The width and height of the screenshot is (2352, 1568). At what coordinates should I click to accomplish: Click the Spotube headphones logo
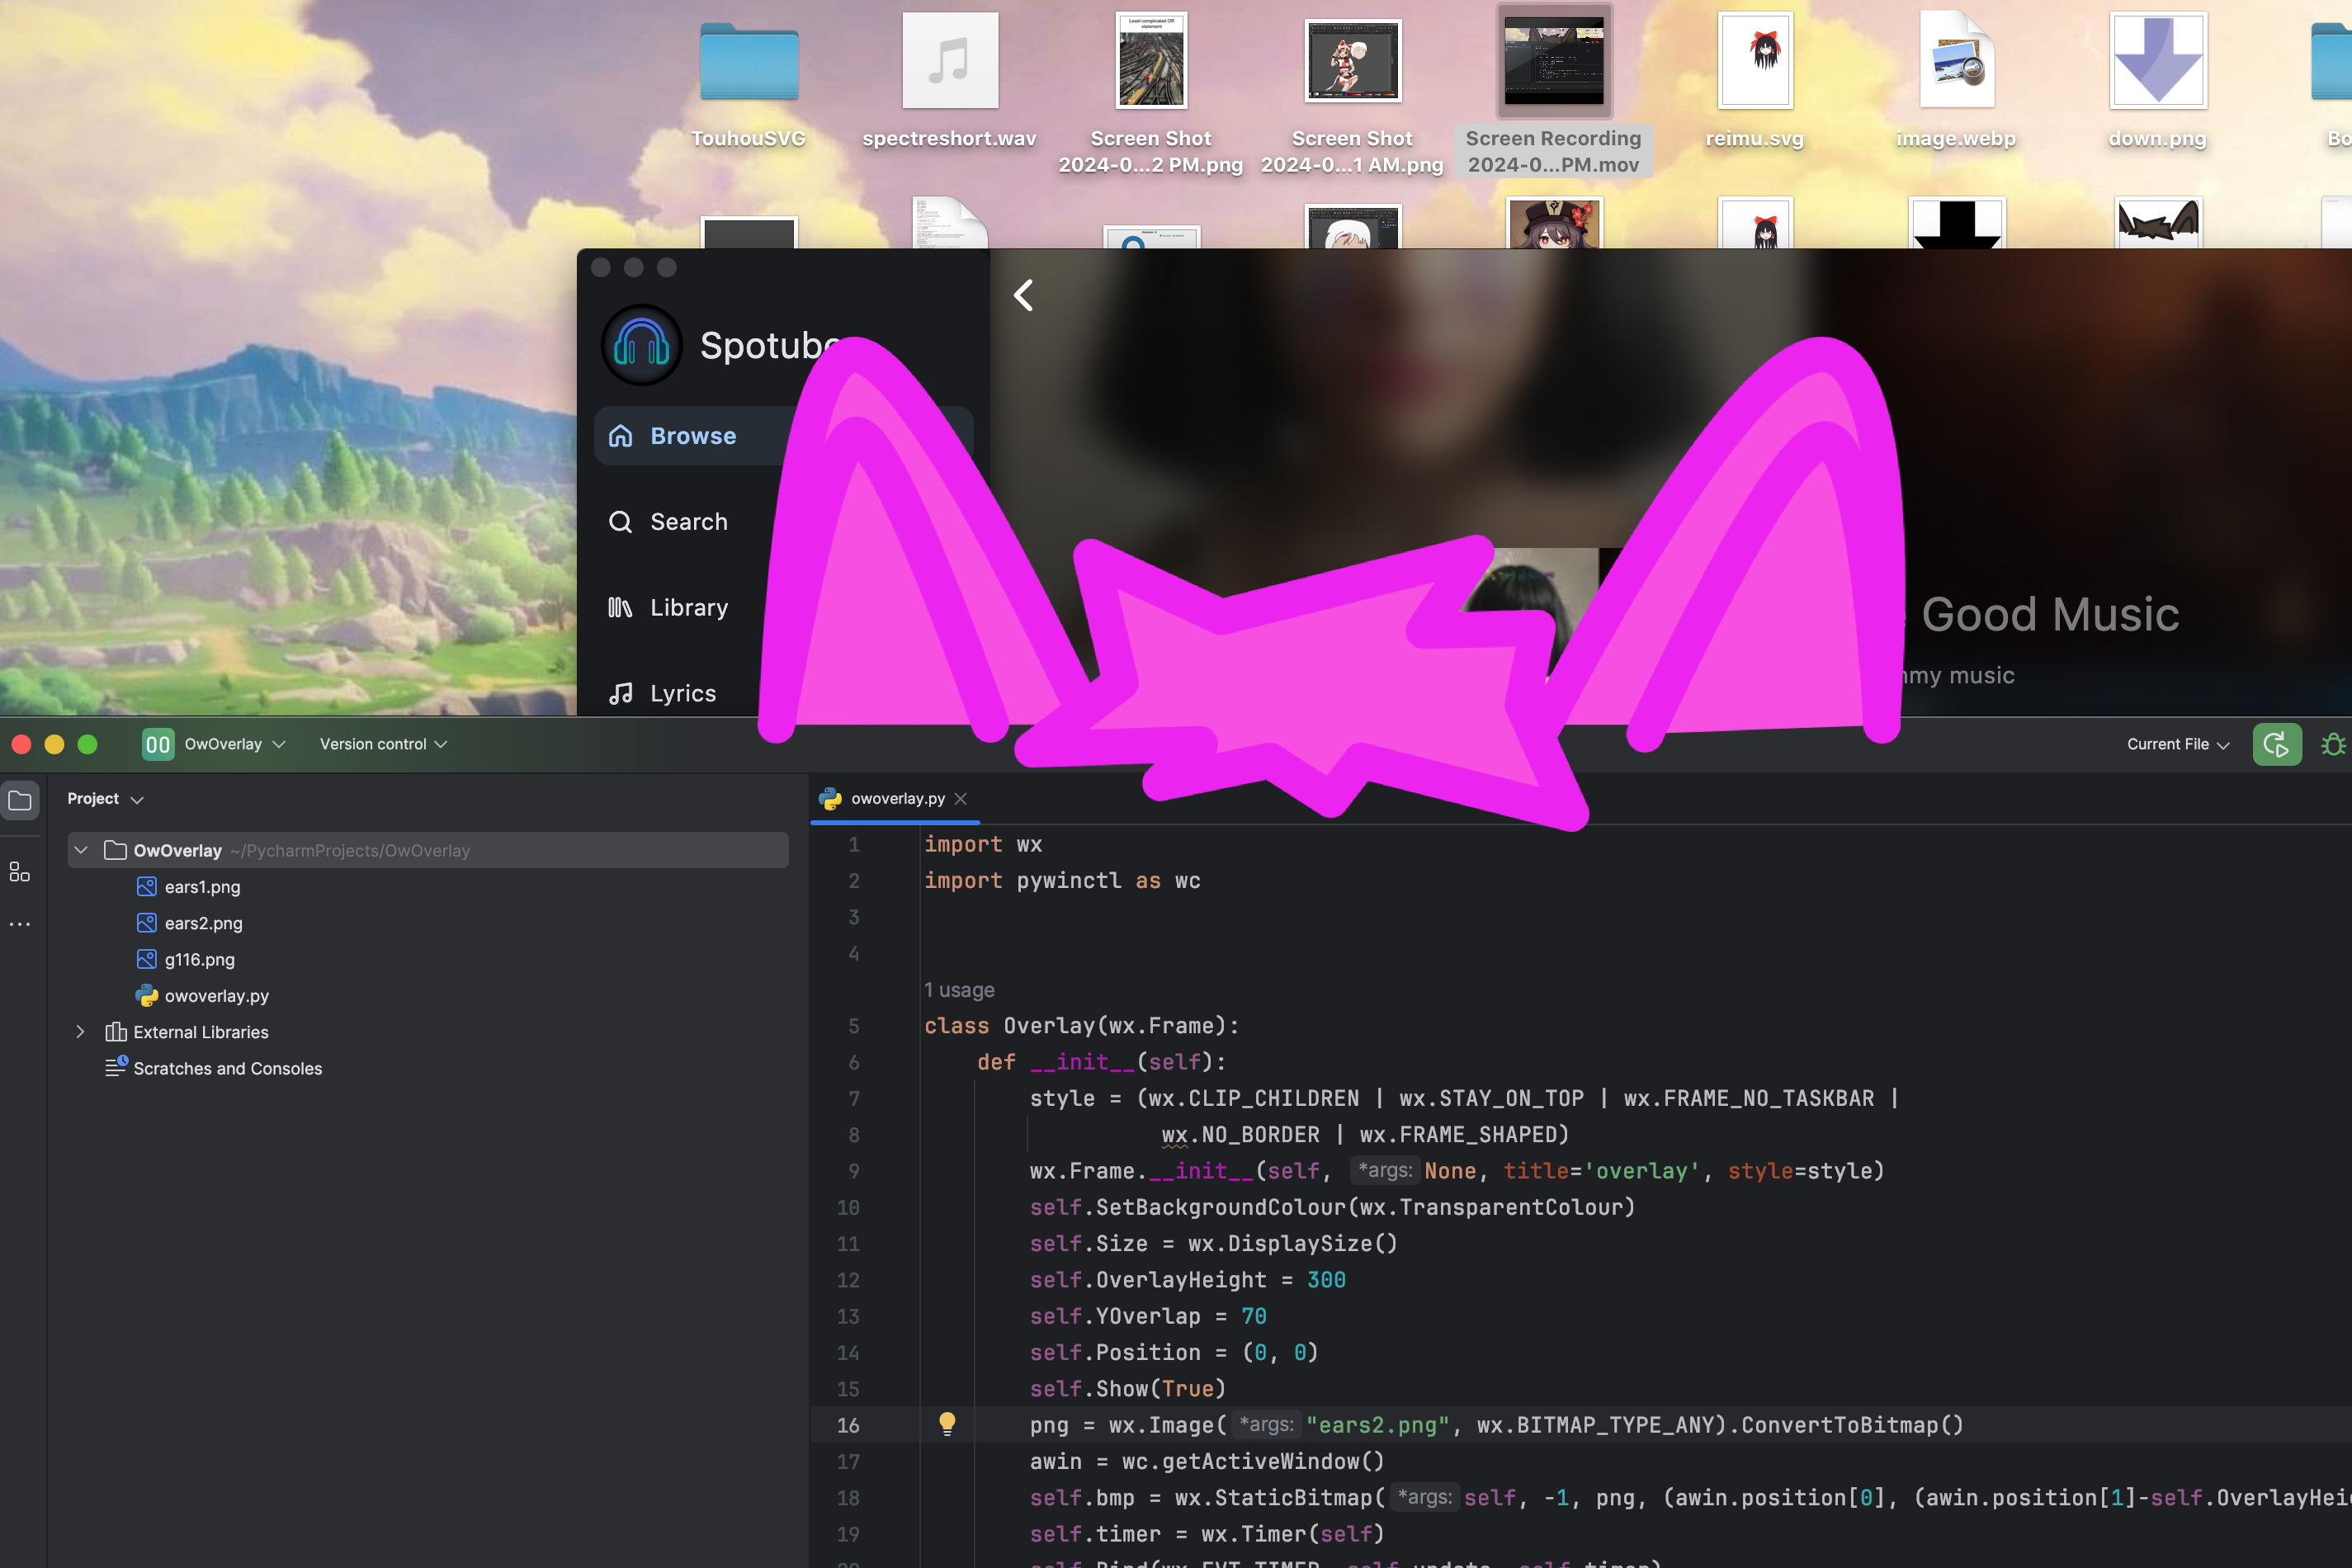641,345
